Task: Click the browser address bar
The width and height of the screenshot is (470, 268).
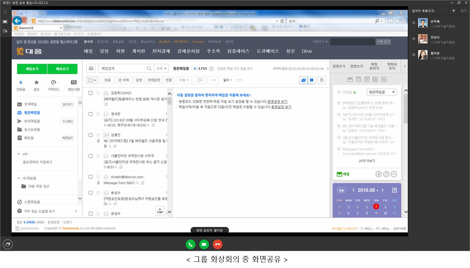Action: pos(157,21)
